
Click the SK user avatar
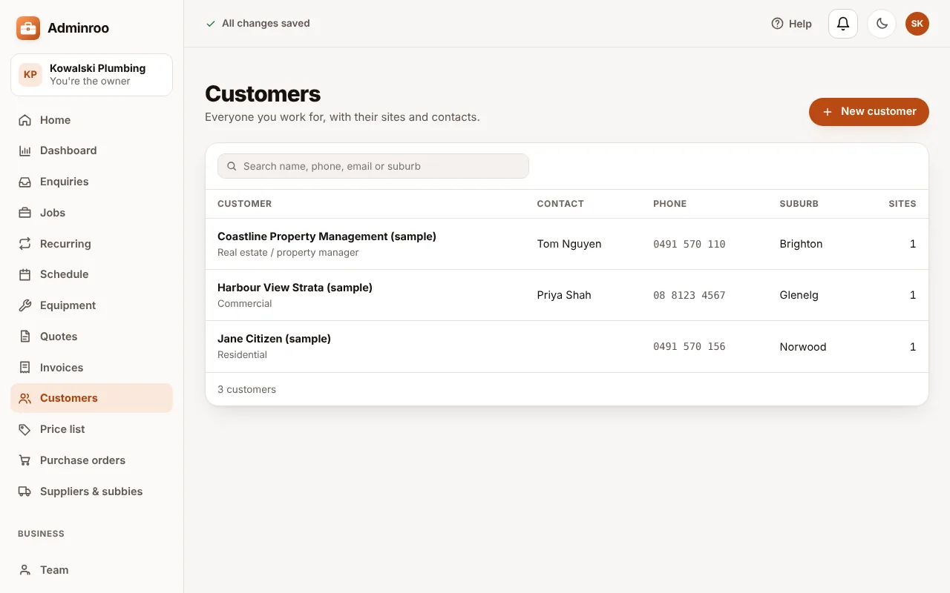click(x=917, y=24)
